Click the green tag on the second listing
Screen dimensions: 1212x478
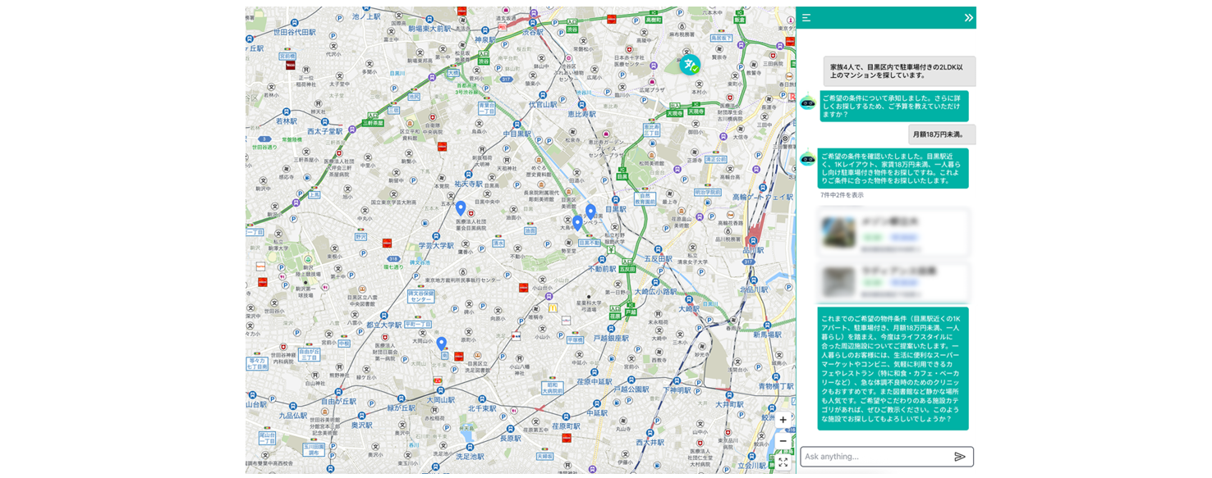pyautogui.click(x=873, y=282)
